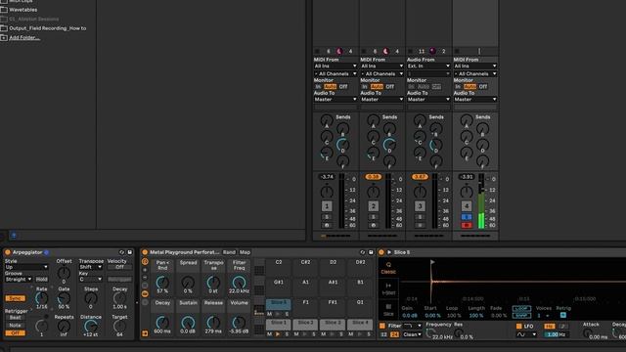Open the Voices count dropdown

[x=544, y=315]
